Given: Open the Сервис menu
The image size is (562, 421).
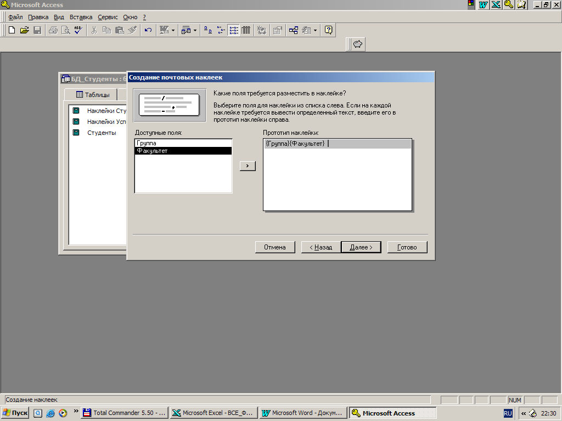Looking at the screenshot, I should [x=108, y=17].
